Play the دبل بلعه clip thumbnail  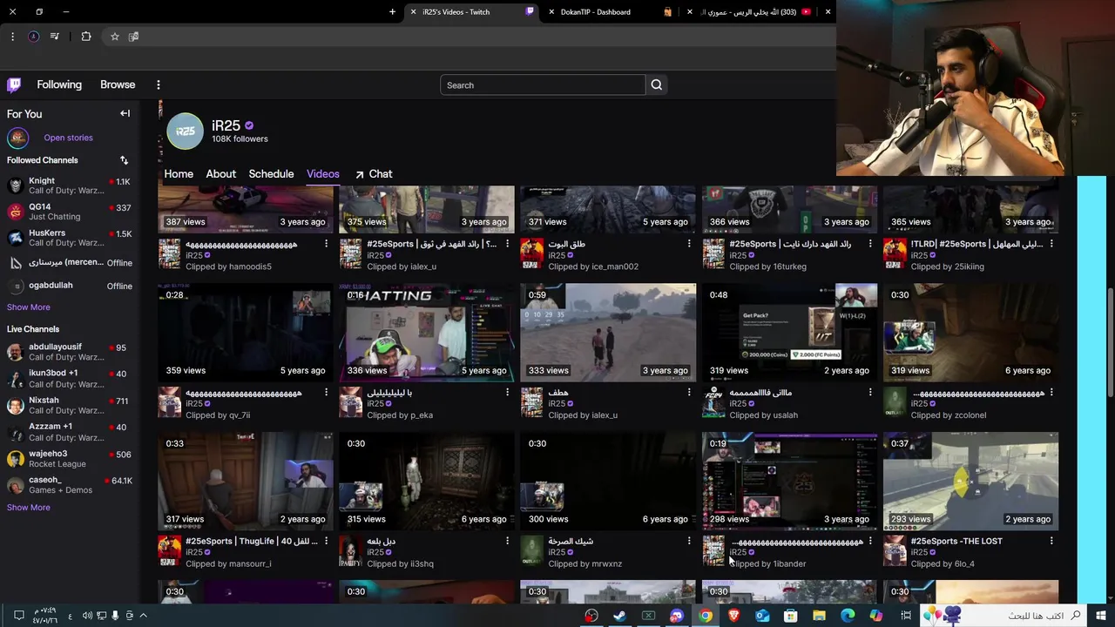(427, 481)
